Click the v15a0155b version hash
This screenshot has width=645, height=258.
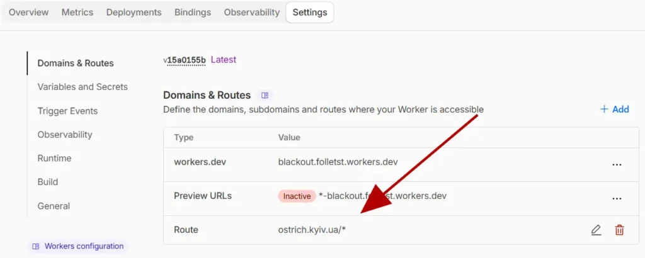click(x=186, y=60)
